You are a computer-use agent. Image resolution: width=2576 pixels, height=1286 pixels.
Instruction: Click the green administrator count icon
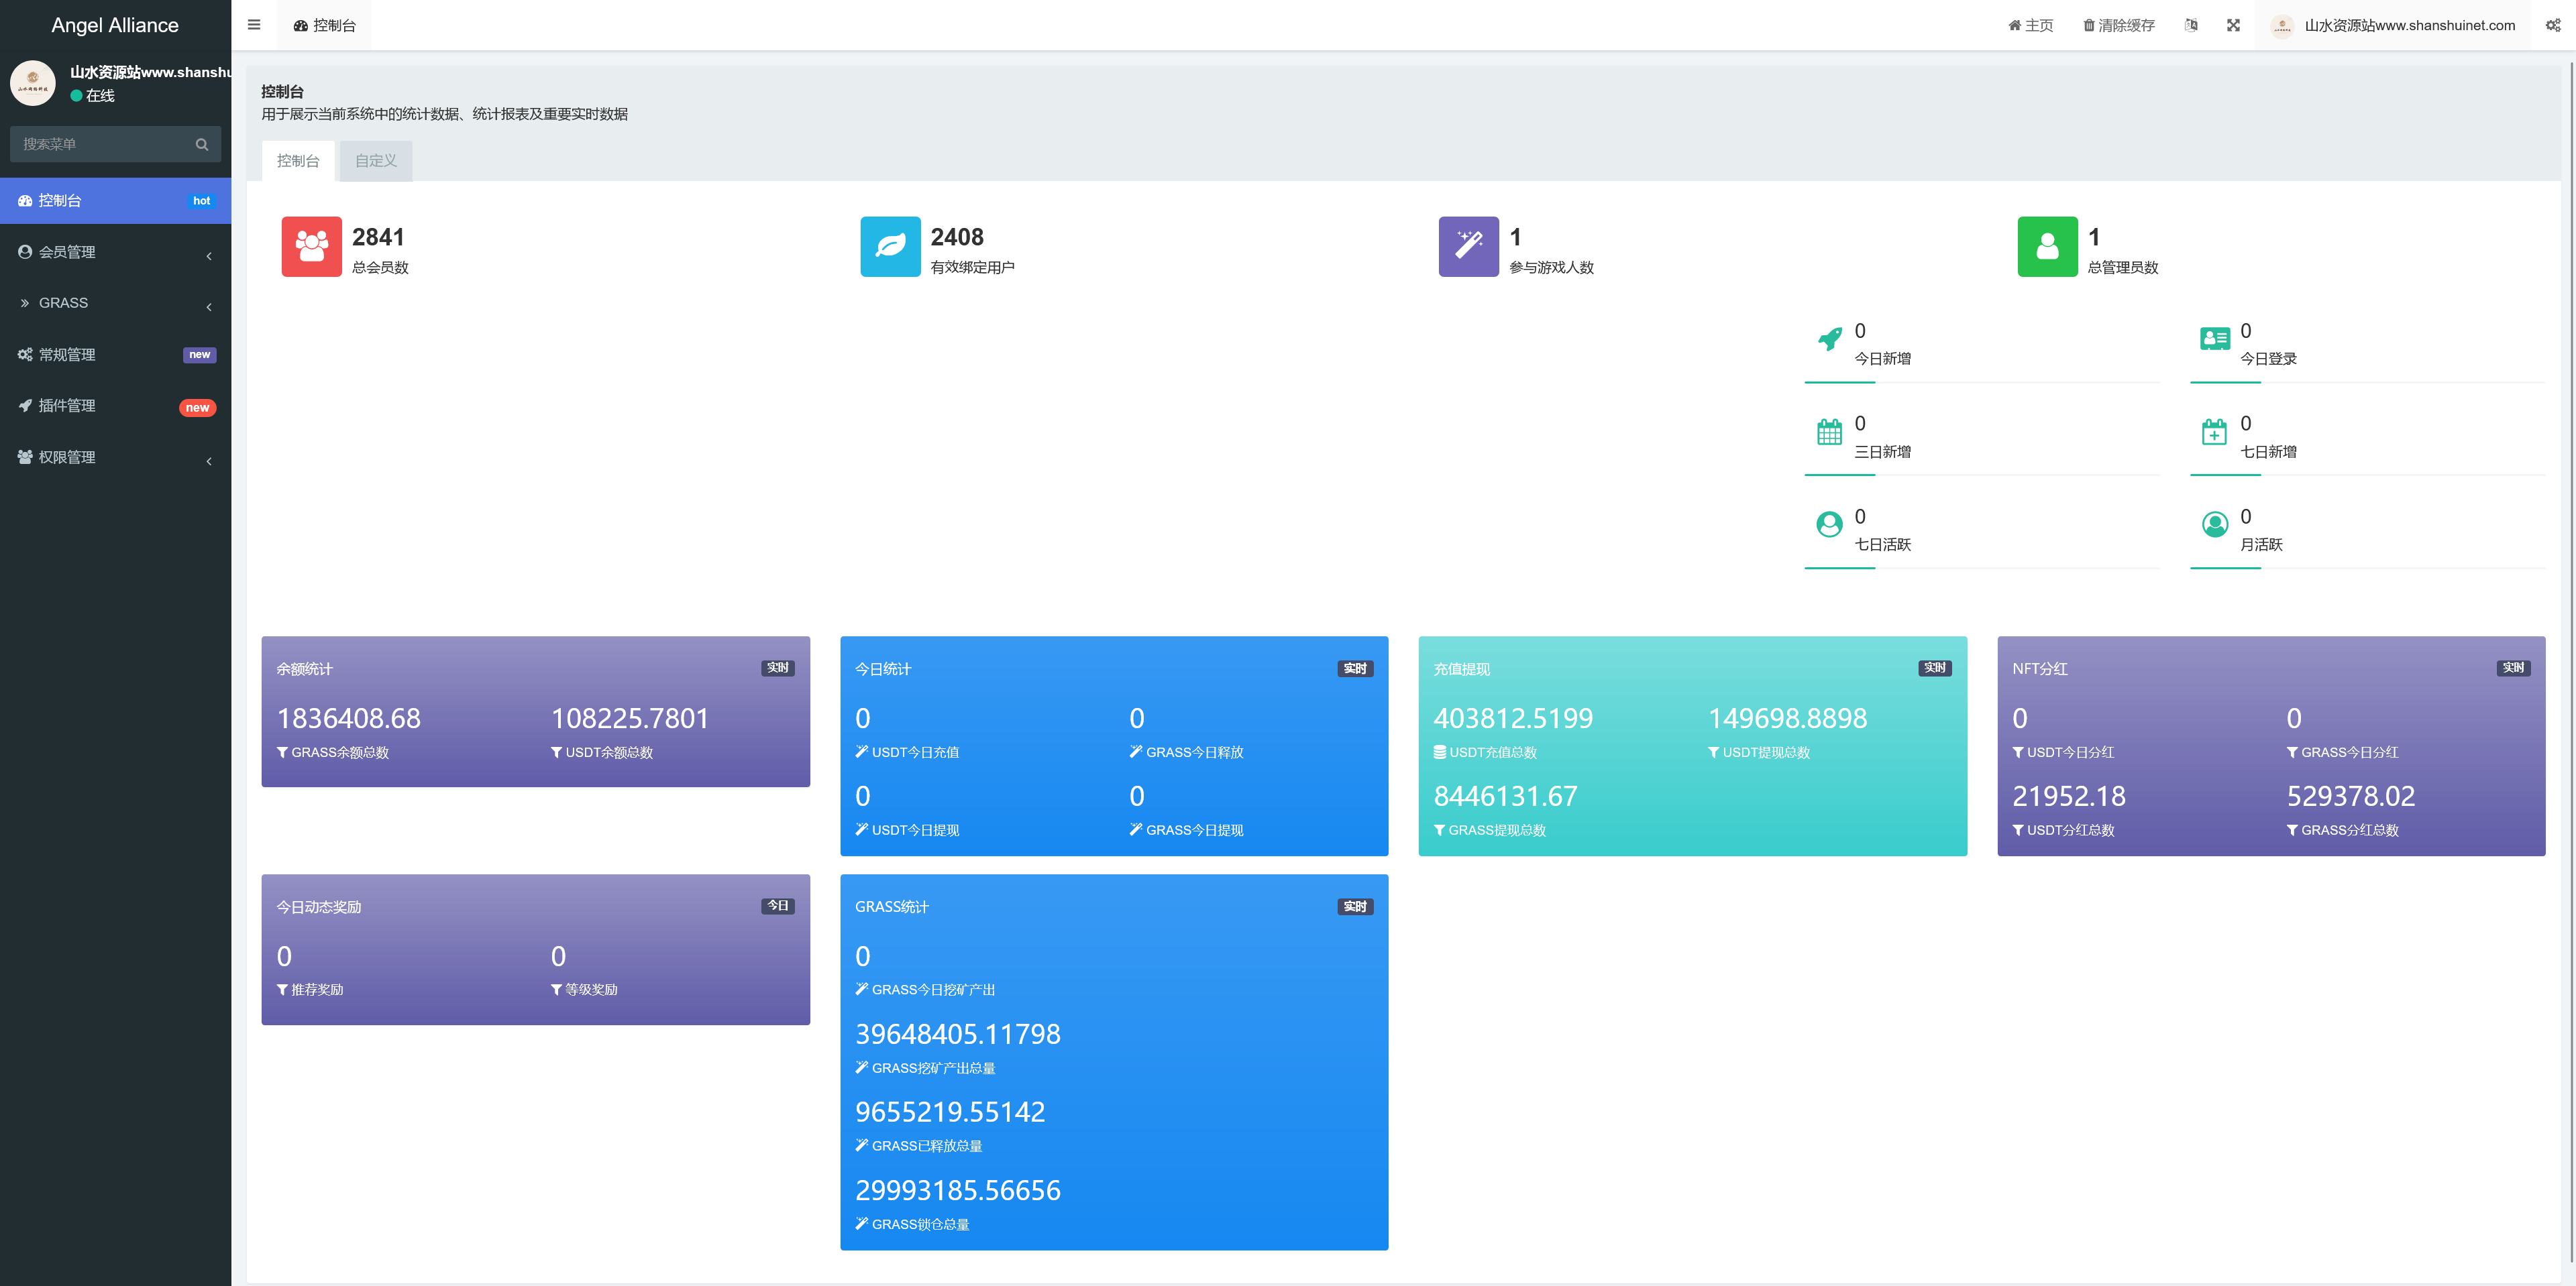pos(2047,247)
